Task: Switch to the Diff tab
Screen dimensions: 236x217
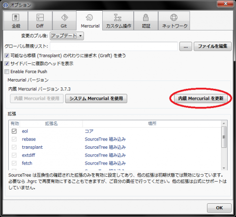Action: 40,21
